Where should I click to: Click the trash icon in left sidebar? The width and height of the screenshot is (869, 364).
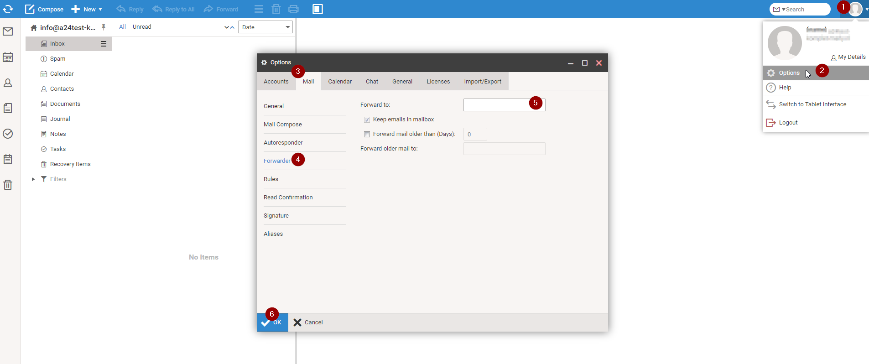[8, 185]
